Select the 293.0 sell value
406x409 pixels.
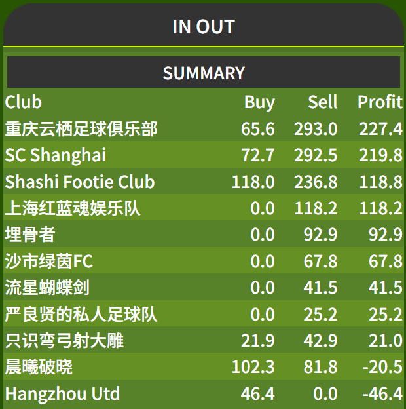coord(316,129)
